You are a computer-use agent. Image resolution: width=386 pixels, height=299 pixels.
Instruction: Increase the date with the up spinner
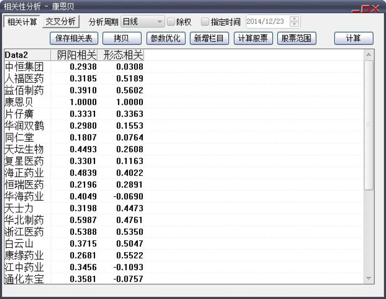point(294,19)
